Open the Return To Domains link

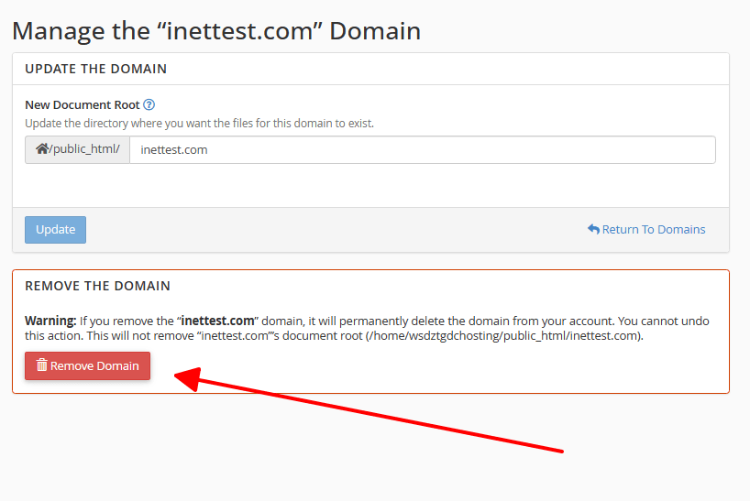click(x=646, y=229)
